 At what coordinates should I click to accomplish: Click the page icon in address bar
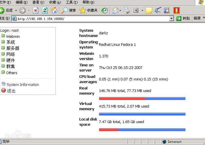point(14,19)
